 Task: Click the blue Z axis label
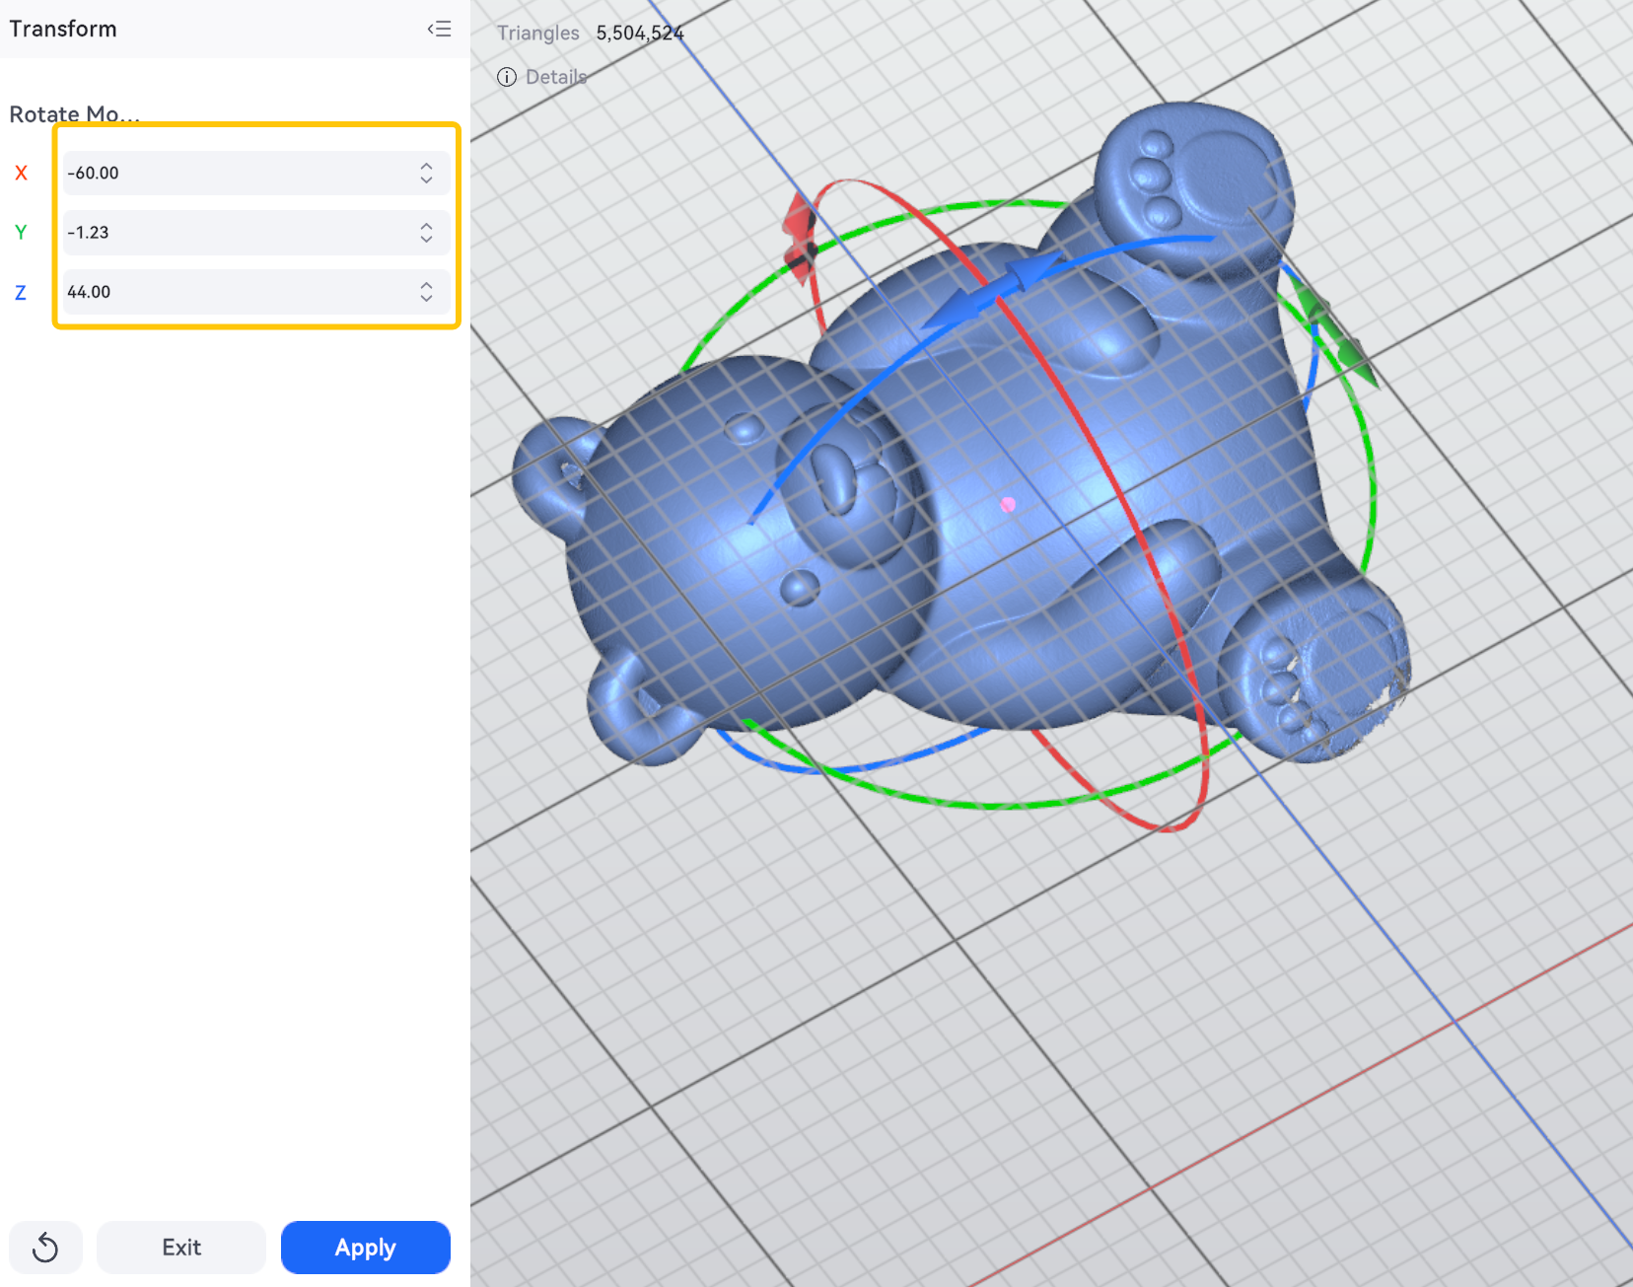[x=21, y=292]
